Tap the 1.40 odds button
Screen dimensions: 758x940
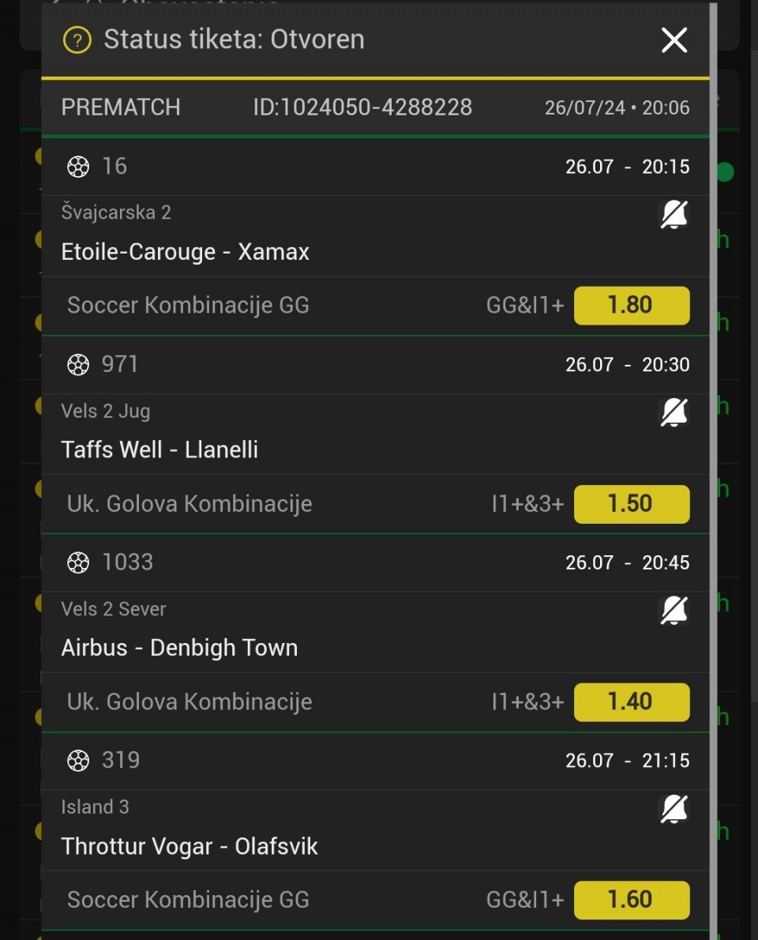631,702
